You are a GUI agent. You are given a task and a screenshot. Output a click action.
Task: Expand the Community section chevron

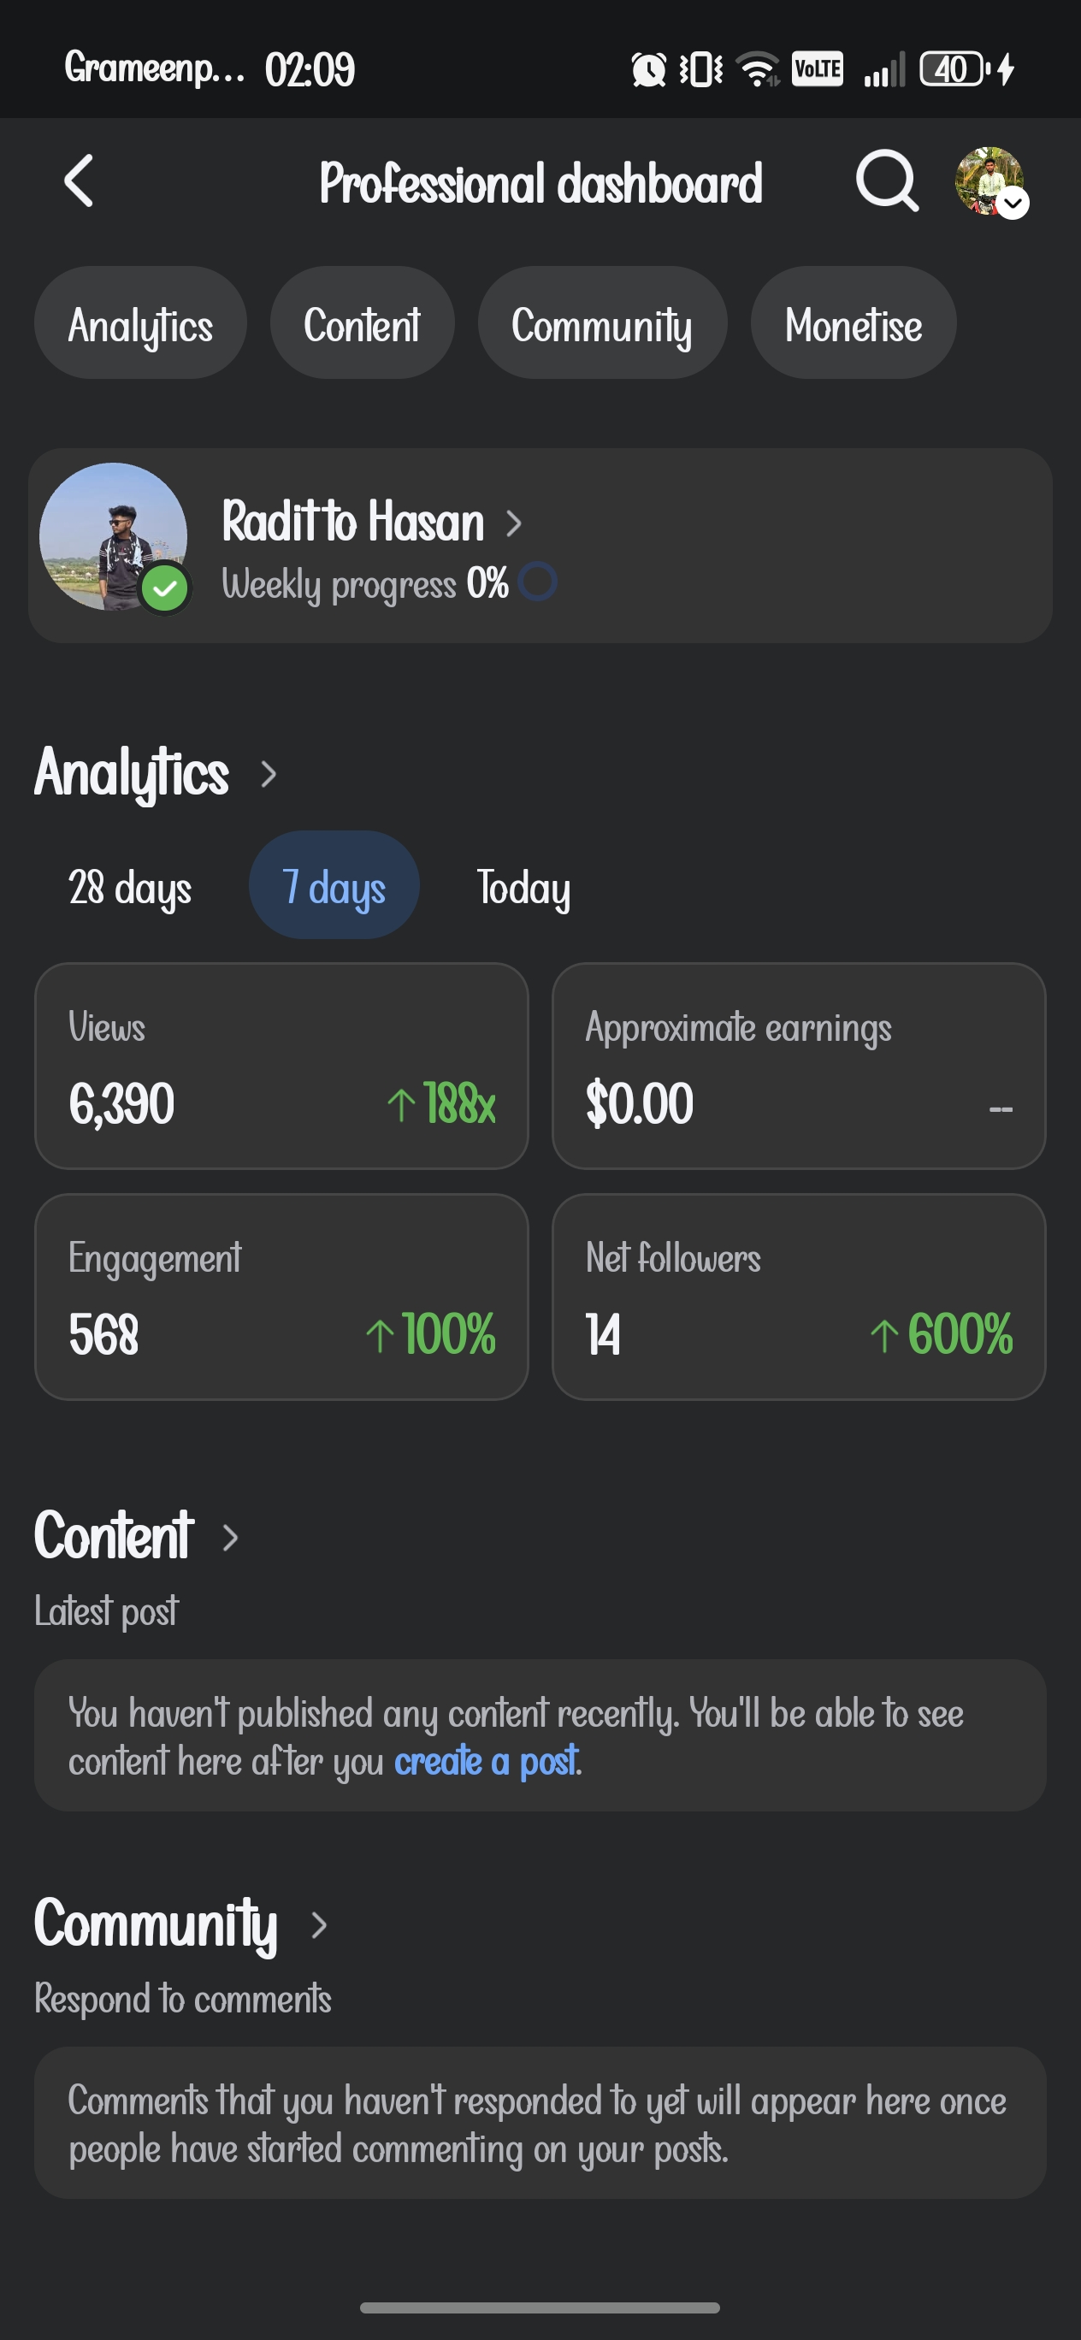(x=319, y=1924)
